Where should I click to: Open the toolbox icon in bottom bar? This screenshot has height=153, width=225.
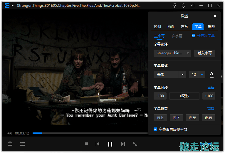[x=10, y=144]
